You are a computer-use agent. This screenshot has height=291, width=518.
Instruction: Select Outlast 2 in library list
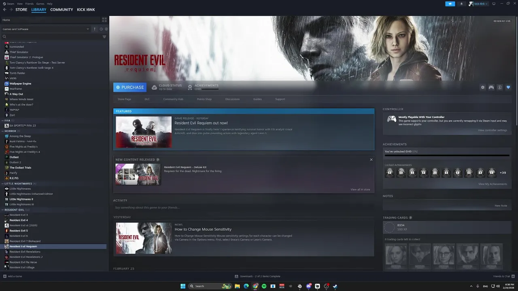click(x=15, y=162)
